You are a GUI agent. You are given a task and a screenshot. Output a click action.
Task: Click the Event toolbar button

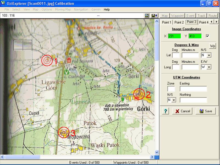(191, 16)
